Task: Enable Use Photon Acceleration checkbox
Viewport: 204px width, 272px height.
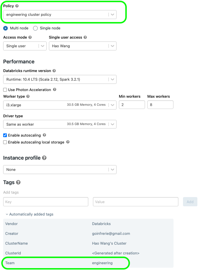Action: click(5, 90)
